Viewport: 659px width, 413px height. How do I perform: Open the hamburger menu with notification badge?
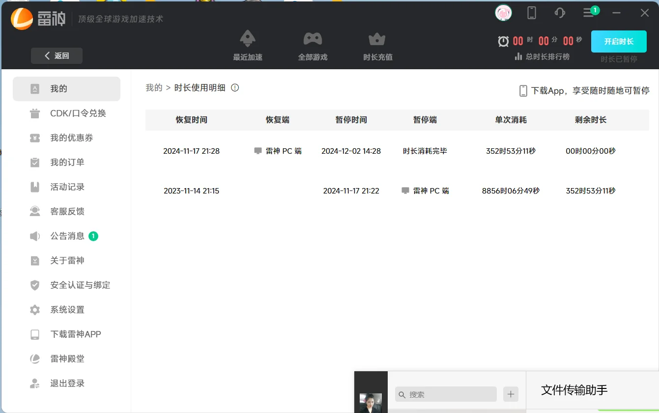click(x=589, y=13)
